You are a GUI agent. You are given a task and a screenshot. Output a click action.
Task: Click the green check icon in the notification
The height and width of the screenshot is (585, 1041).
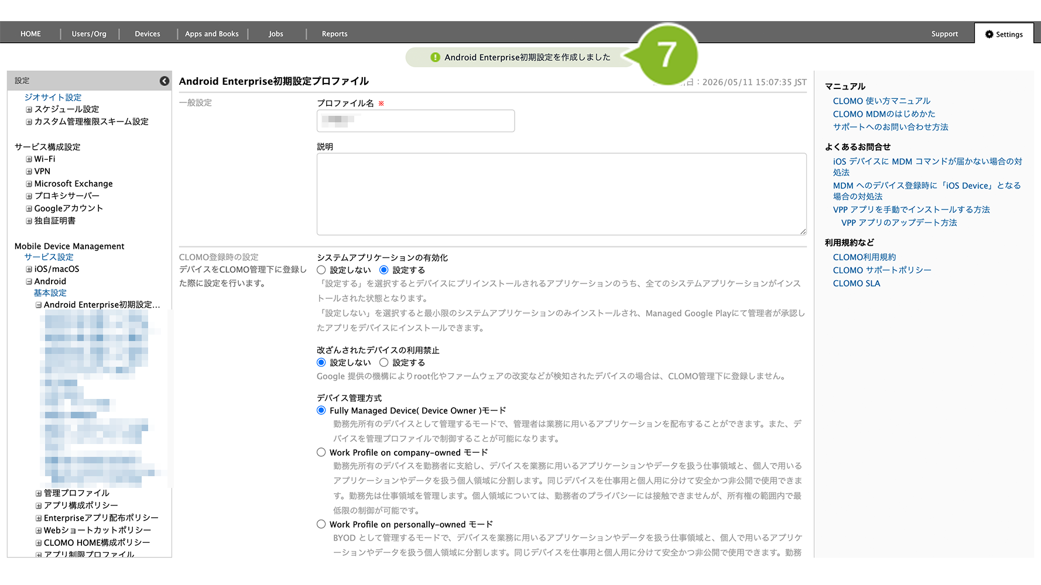[x=435, y=57]
